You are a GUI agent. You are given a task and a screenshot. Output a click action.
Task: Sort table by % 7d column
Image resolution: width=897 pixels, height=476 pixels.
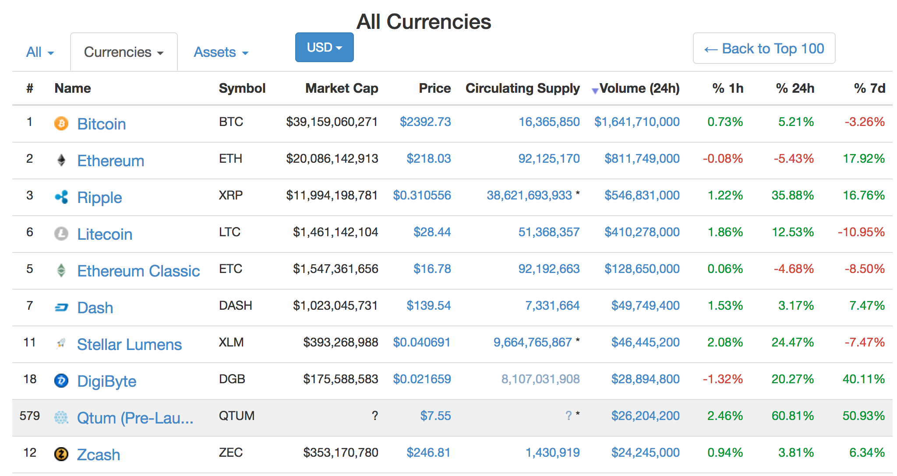[x=869, y=88]
